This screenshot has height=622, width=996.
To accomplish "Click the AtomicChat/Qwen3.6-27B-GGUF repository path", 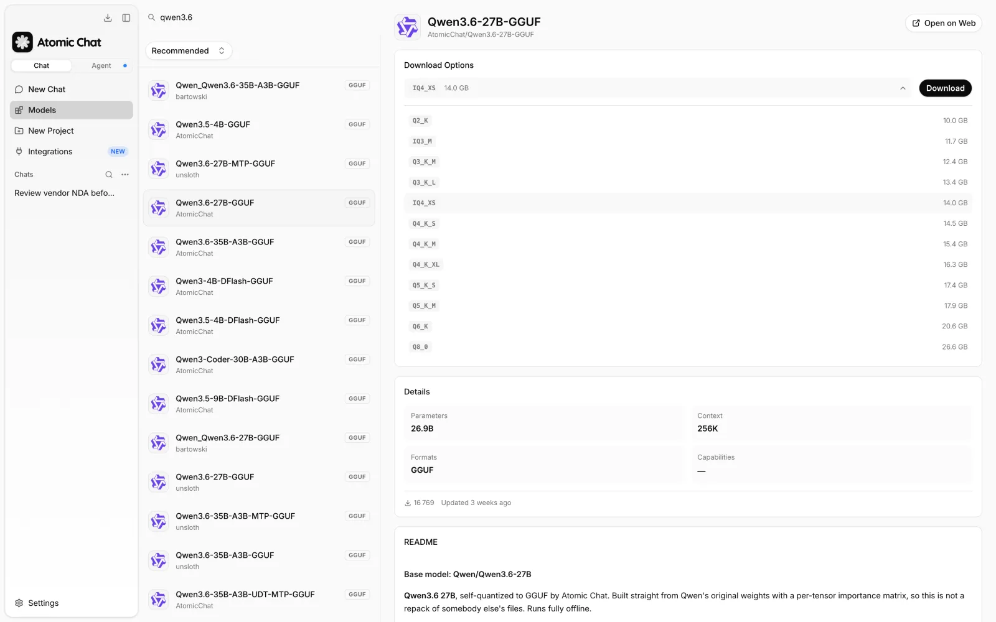I will pos(481,35).
